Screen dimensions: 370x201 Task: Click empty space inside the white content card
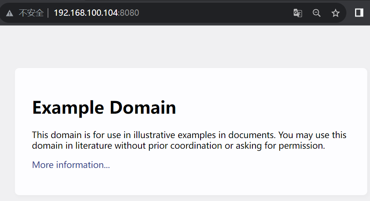pos(256,177)
